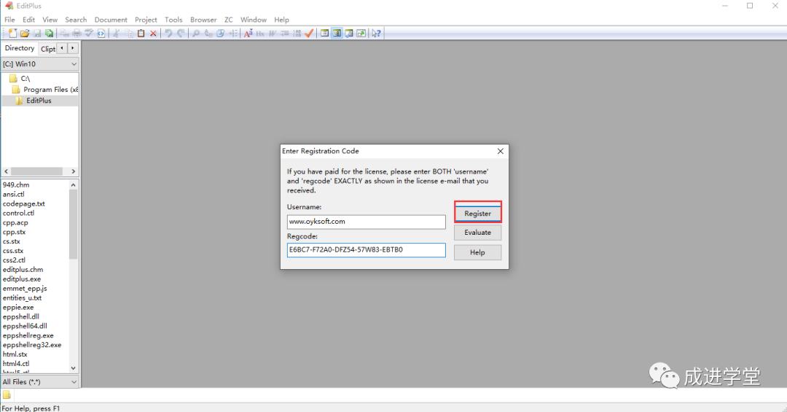Screen dimensions: 787x412
Task: Click the New document toolbar icon
Action: coord(12,33)
